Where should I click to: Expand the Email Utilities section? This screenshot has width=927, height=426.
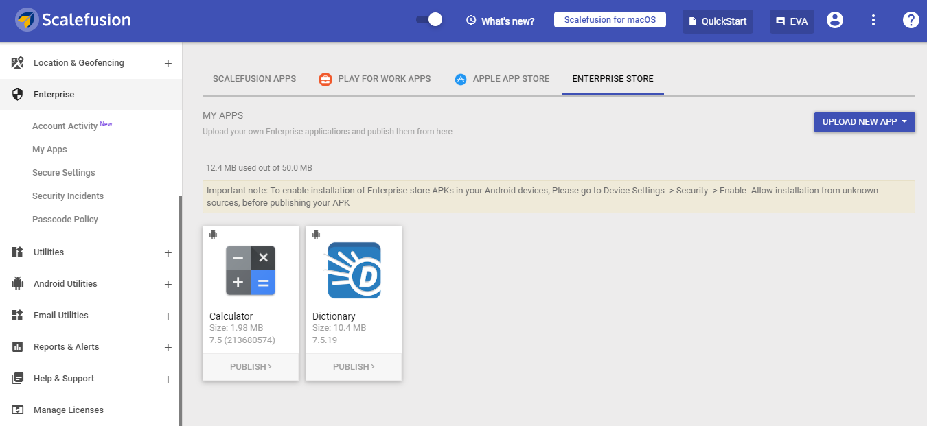[168, 316]
